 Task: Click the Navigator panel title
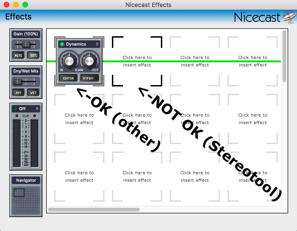click(x=26, y=180)
